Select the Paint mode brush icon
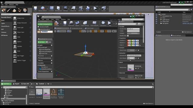 point(9,10)
